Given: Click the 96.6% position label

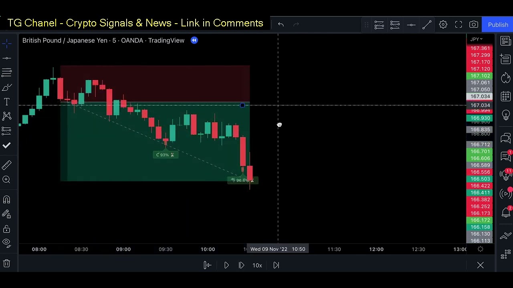Looking at the screenshot, I should pos(243,180).
